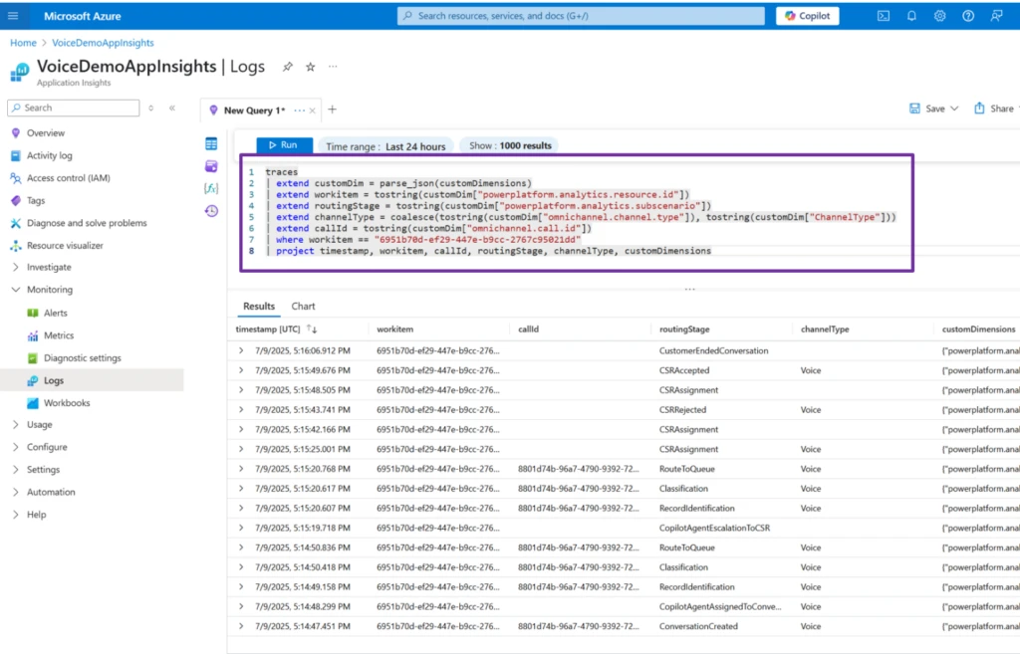Open the Time range Last 24 hours dropdown

pos(386,145)
